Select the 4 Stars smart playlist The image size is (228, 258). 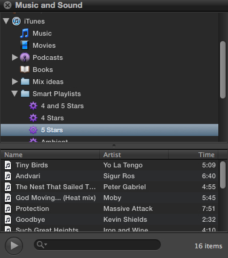pyautogui.click(x=53, y=118)
